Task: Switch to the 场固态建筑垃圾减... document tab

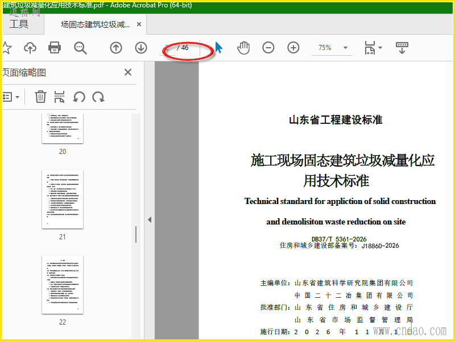Action: (95, 24)
